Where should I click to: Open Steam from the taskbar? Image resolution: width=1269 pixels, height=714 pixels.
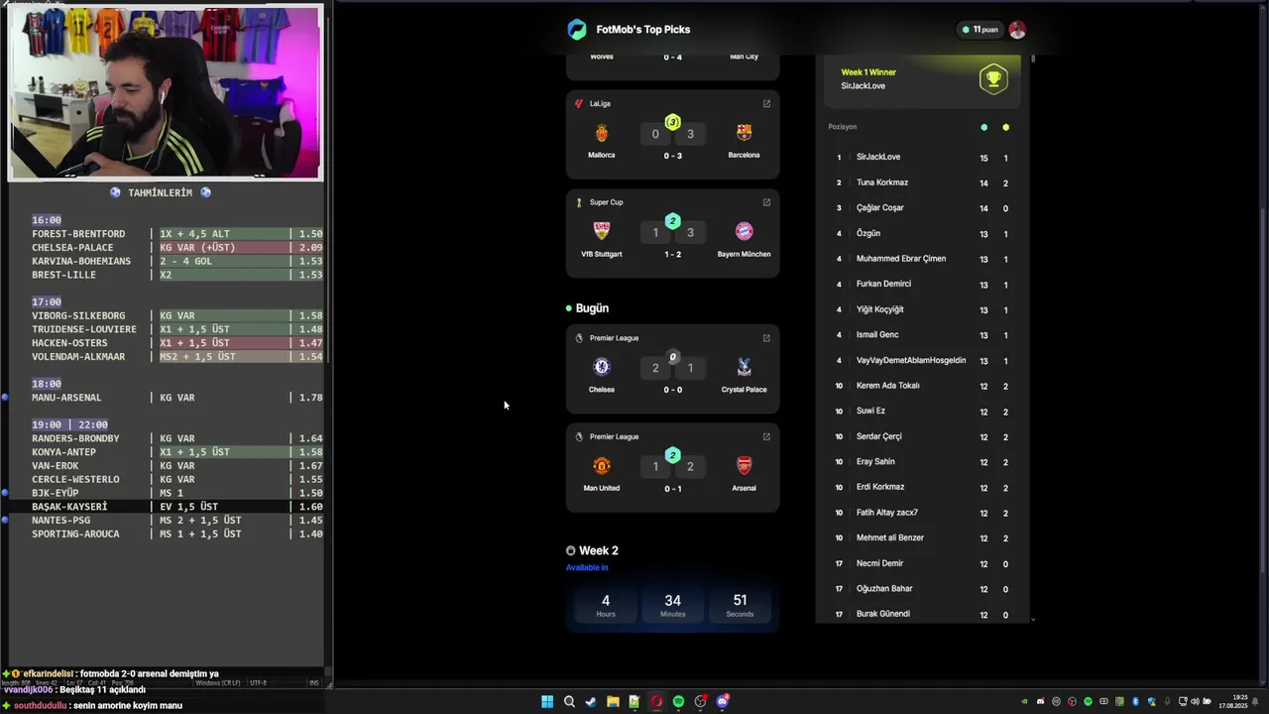(591, 701)
